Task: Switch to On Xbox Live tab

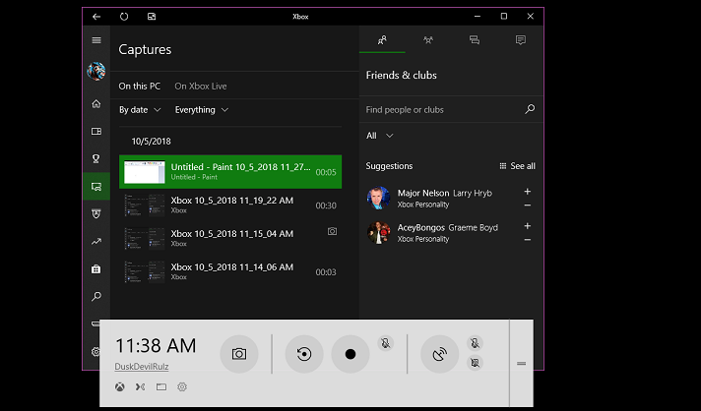Action: 201,87
